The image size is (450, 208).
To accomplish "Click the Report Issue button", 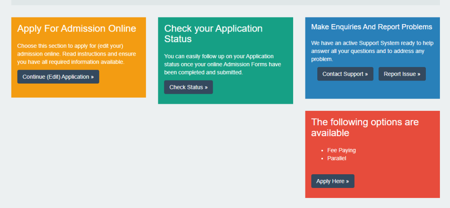I will pyautogui.click(x=402, y=74).
